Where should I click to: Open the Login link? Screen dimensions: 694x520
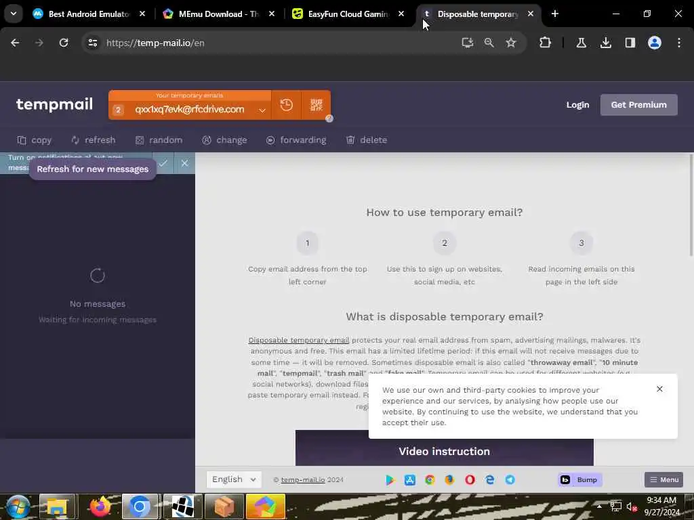click(x=577, y=105)
